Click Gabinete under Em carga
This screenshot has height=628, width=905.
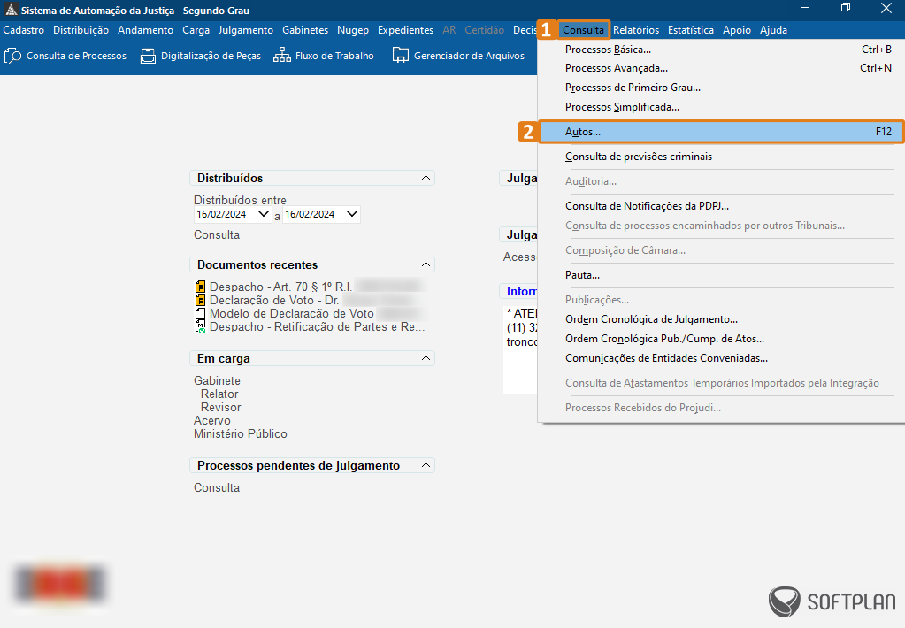(217, 381)
